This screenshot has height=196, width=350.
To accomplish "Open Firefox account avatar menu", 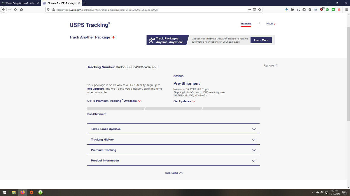I will pyautogui.click(x=310, y=10).
